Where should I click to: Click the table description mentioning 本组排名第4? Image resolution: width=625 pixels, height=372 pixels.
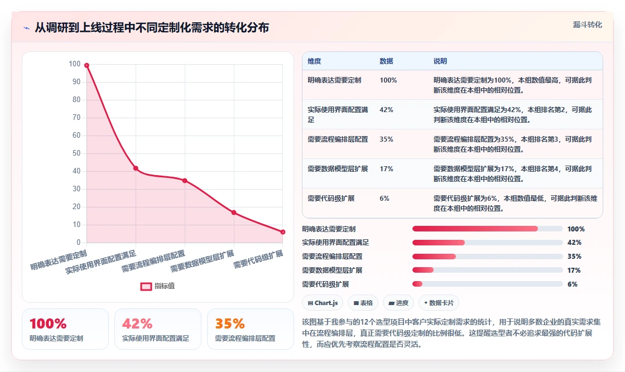(513, 173)
